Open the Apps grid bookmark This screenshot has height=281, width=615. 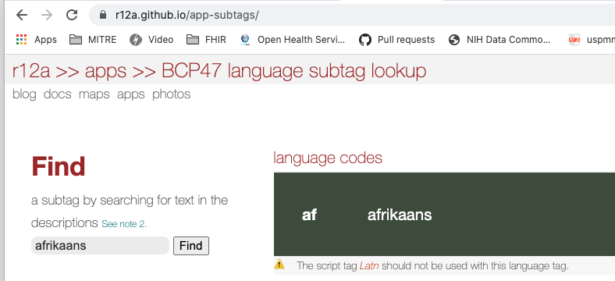37,40
